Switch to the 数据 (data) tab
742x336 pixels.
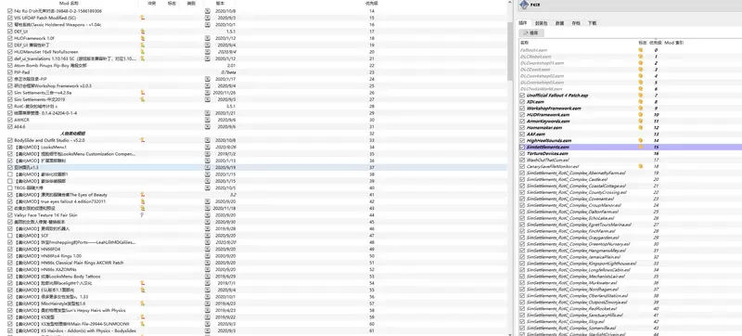click(x=560, y=22)
